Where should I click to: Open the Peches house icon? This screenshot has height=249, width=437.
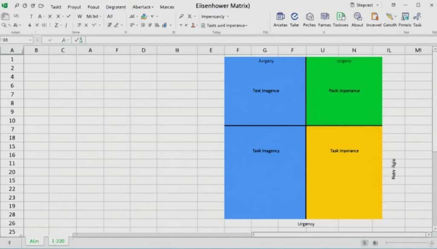coord(309,17)
